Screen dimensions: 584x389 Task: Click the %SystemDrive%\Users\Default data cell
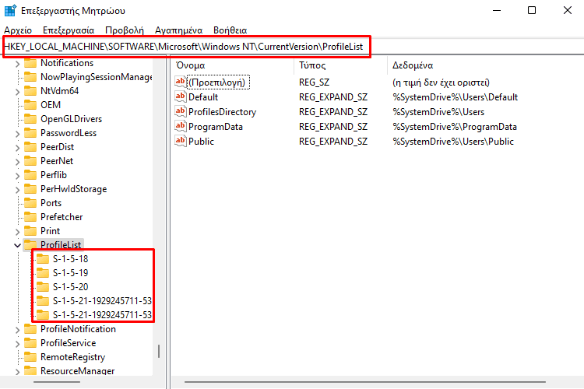pos(456,97)
